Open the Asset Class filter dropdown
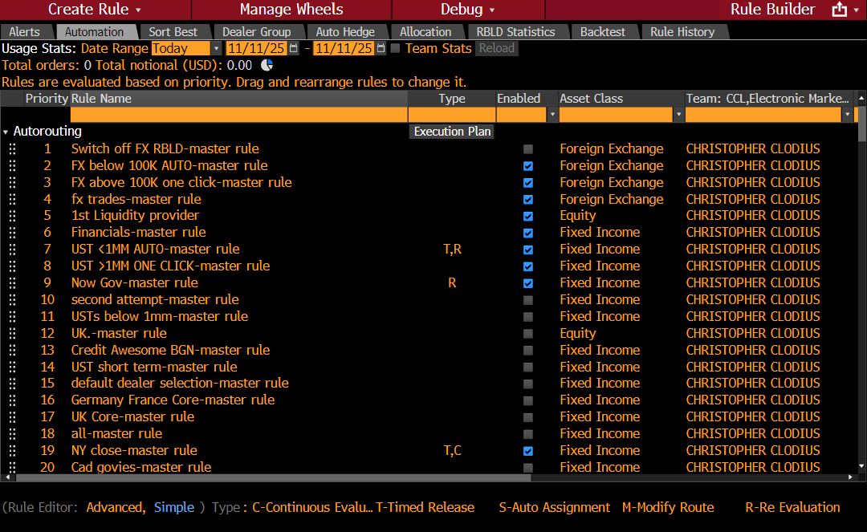867x532 pixels. point(678,115)
